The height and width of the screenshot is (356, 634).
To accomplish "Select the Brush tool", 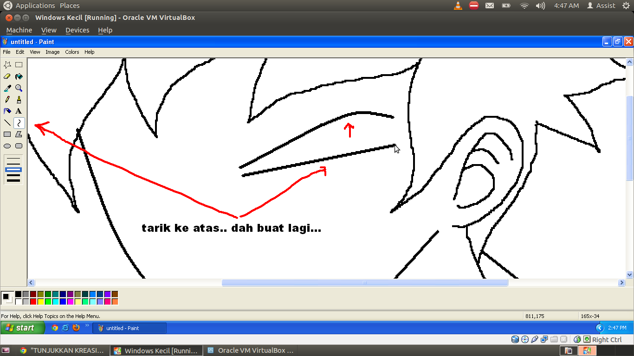I will 19,100.
